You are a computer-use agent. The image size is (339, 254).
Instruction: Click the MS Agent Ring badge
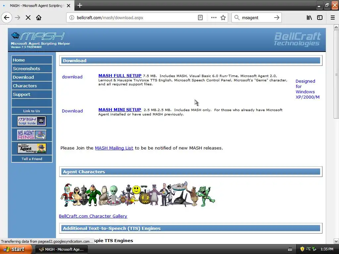[32, 135]
